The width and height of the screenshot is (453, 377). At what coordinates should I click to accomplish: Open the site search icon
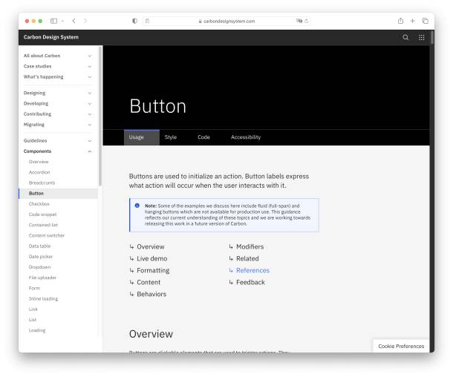point(405,37)
